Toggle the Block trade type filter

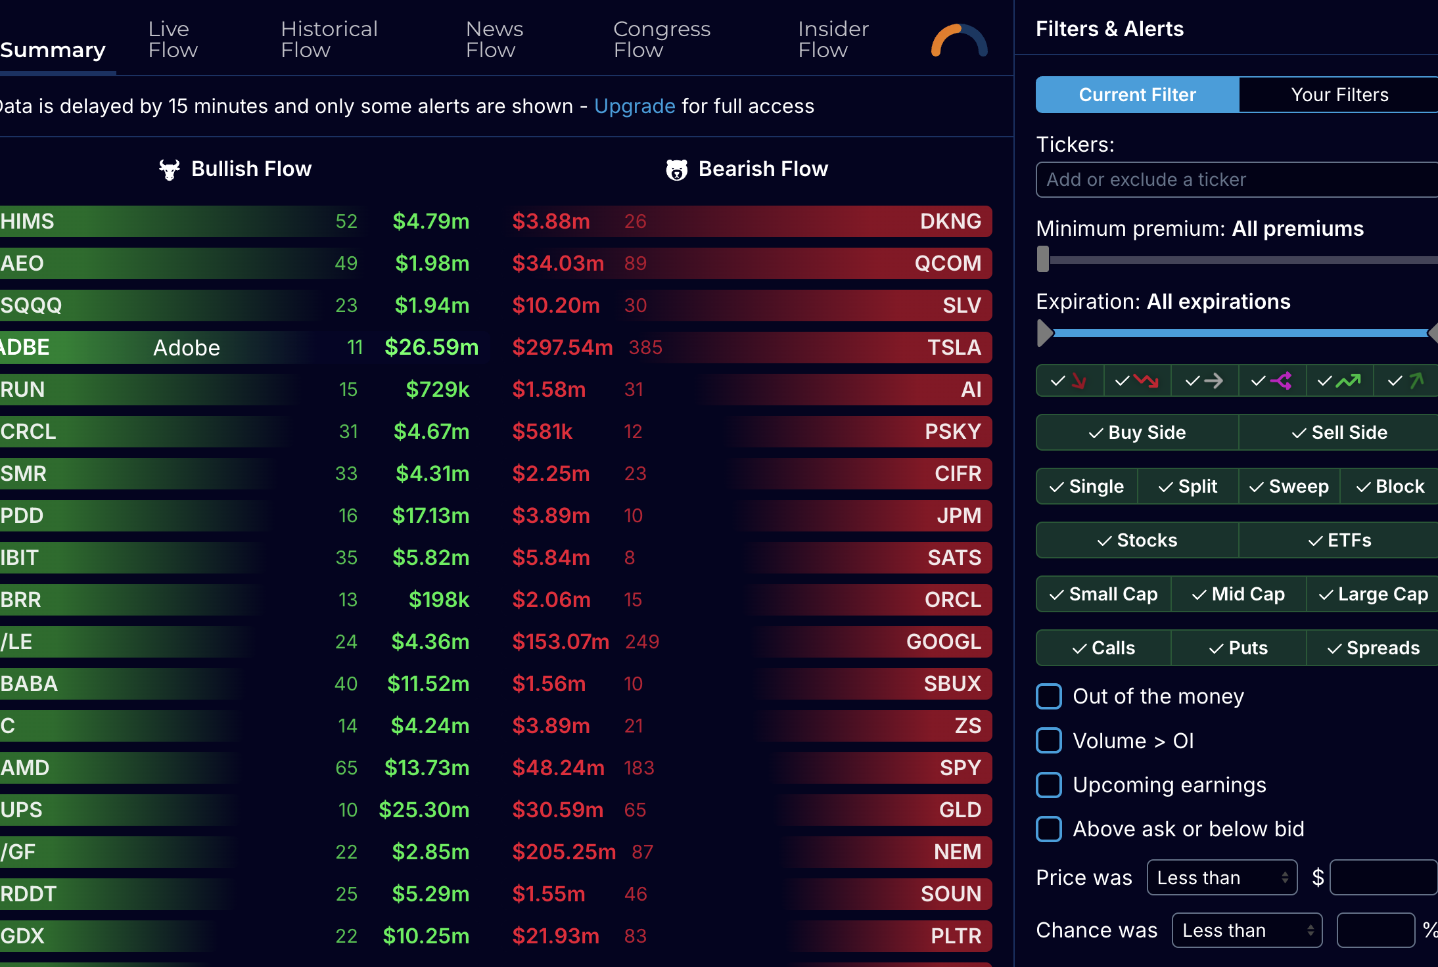(1389, 486)
